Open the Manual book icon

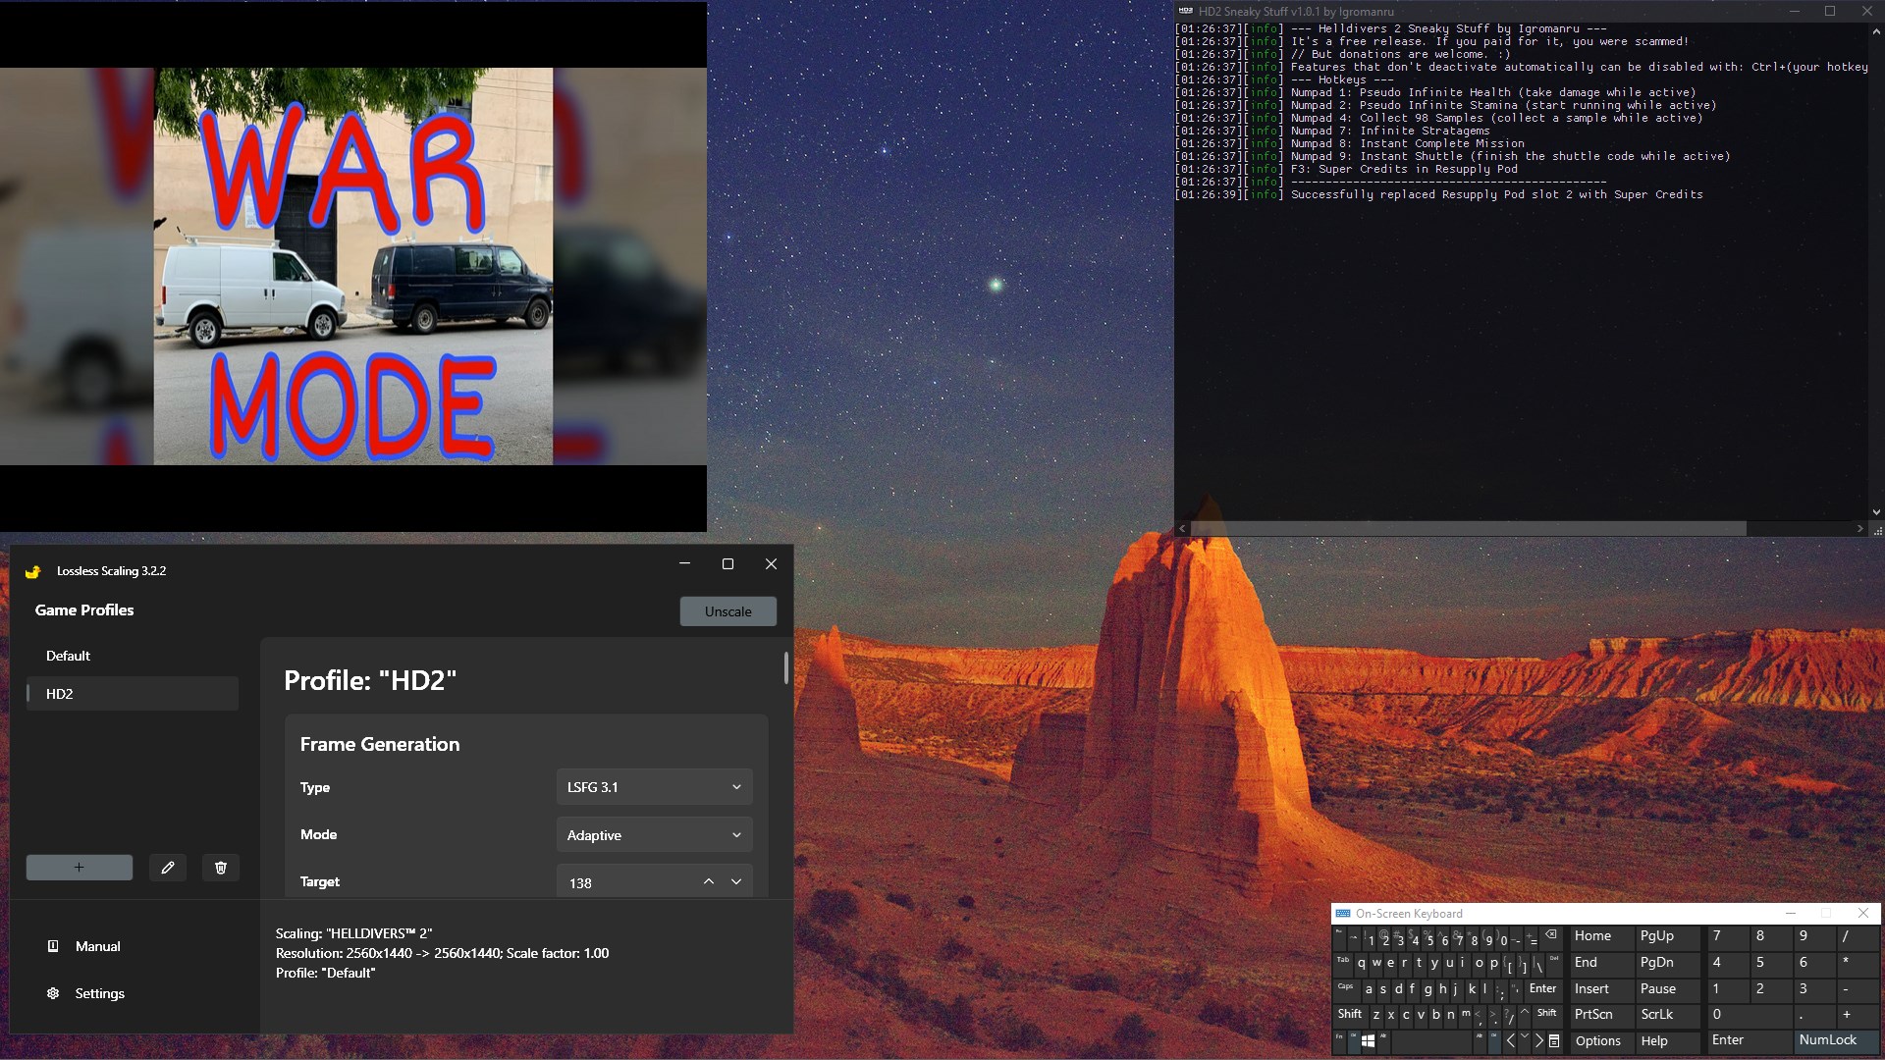[53, 946]
